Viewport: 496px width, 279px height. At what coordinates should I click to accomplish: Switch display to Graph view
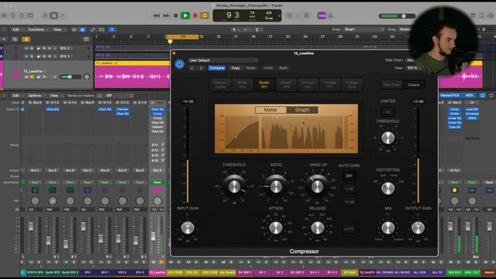302,110
